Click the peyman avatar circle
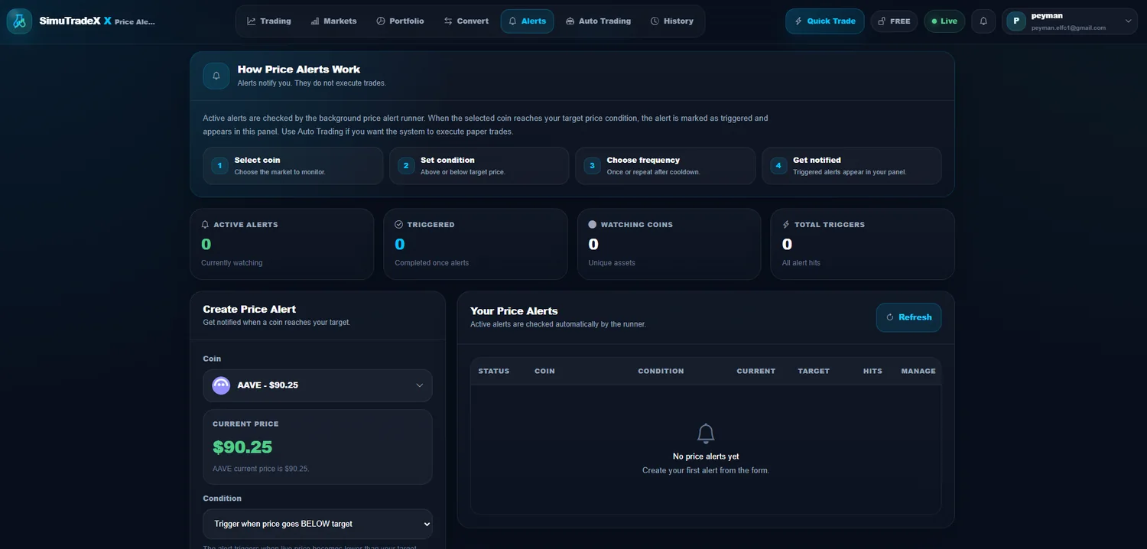 (x=1016, y=21)
